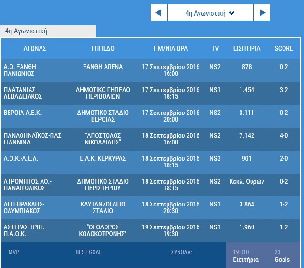Image resolution: width=304 pixels, height=268 pixels.
Task: Click the SCORE column header
Action: [283, 48]
